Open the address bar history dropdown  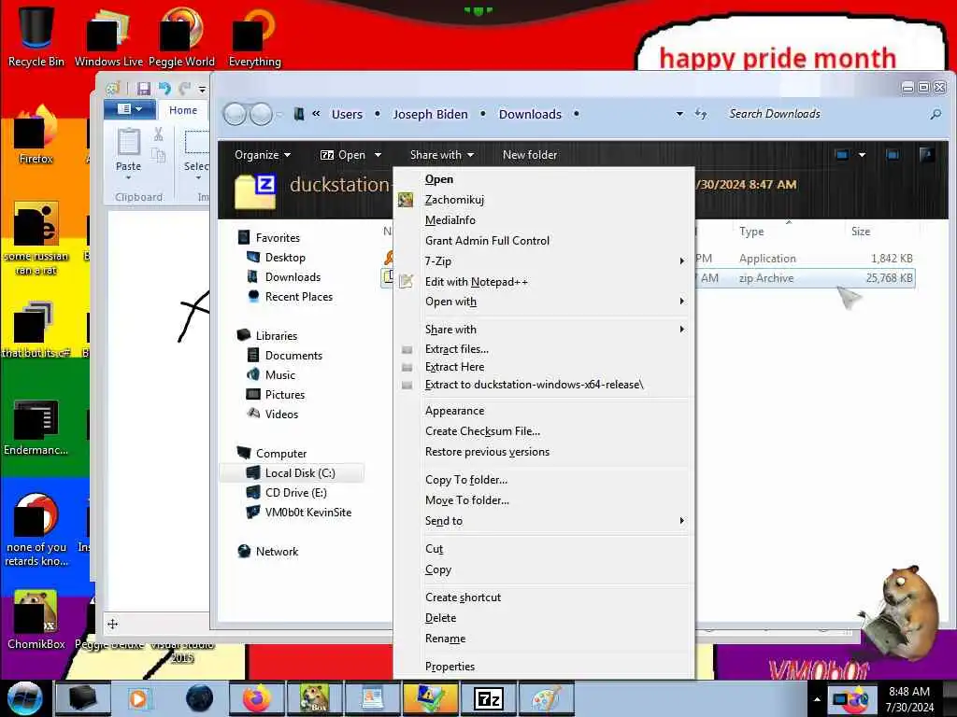tap(679, 114)
